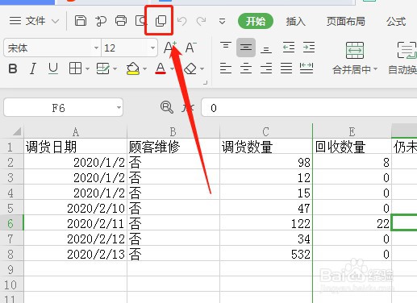417x303 pixels.
Task: Click the Copy icon in quick toolbar
Action: [x=161, y=21]
